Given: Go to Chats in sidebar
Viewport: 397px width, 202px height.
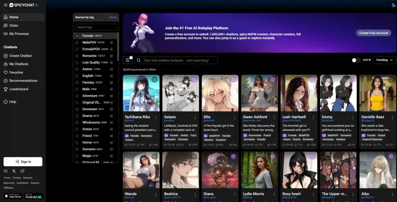Looking at the screenshot, I should point(14,26).
